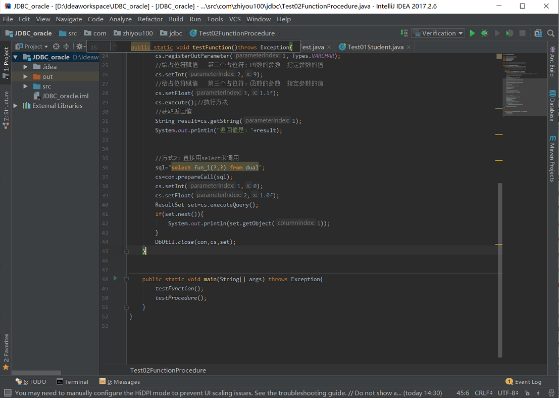This screenshot has width=559, height=398.
Task: Toggle fold marker at main method line 48
Action: (x=126, y=279)
